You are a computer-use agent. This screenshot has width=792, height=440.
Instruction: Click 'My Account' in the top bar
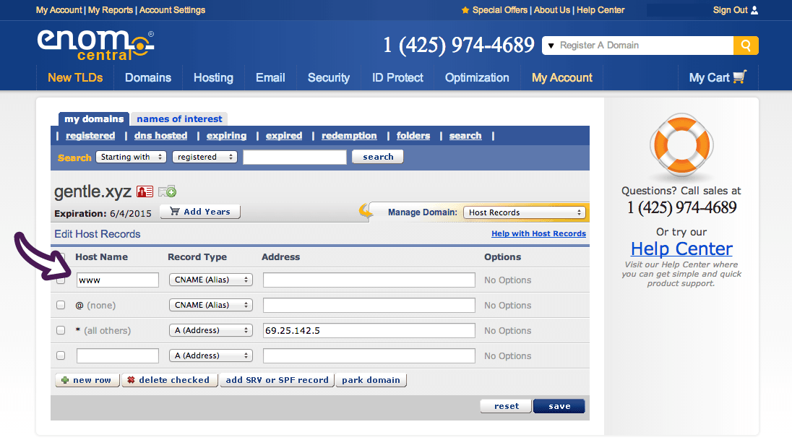pos(59,10)
